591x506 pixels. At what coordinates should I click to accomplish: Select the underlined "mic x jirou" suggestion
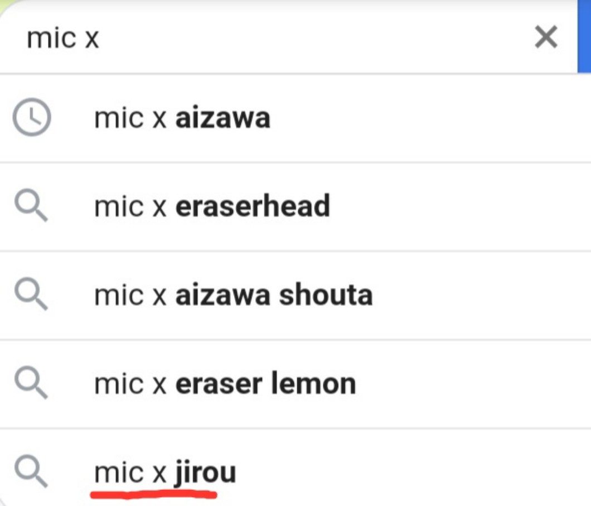point(165,473)
